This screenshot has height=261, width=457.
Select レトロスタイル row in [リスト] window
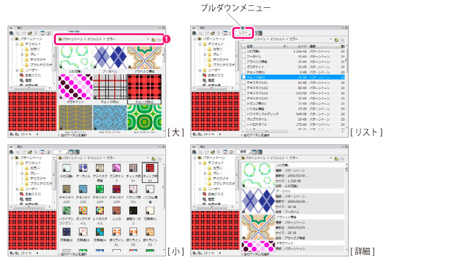(293, 125)
